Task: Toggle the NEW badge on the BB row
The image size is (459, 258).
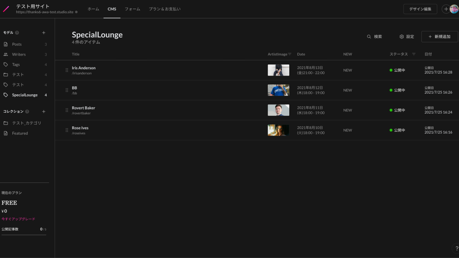Action: [x=348, y=90]
